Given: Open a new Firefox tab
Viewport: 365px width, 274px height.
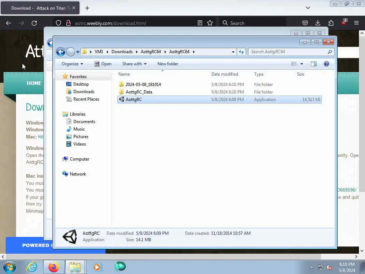Looking at the screenshot, I should pyautogui.click(x=87, y=8).
